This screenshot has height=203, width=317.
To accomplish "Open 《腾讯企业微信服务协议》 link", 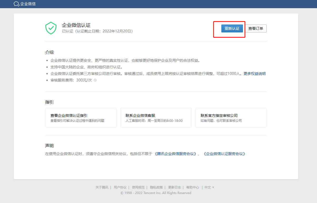I will point(175,154).
